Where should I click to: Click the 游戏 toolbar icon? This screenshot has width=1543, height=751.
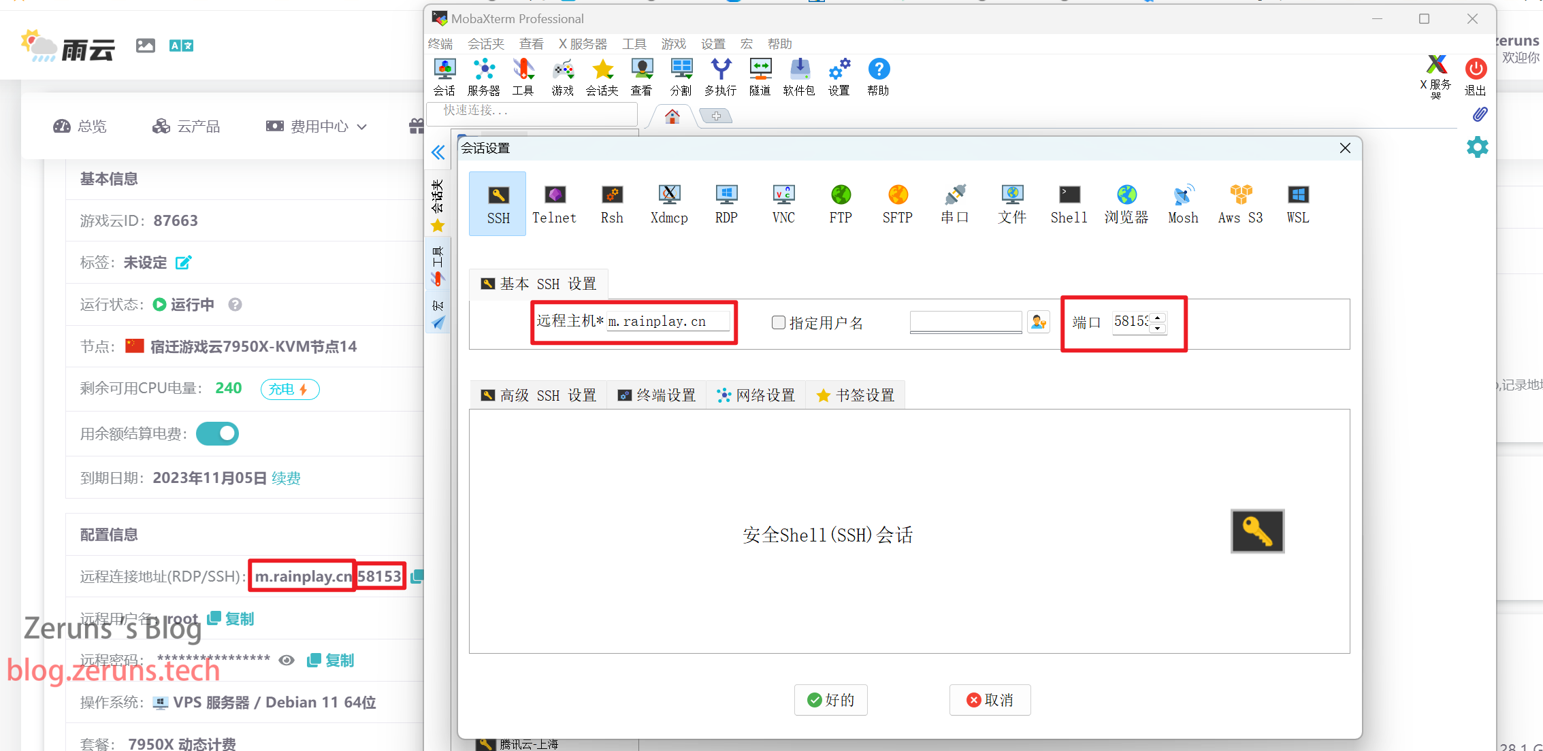coord(563,78)
